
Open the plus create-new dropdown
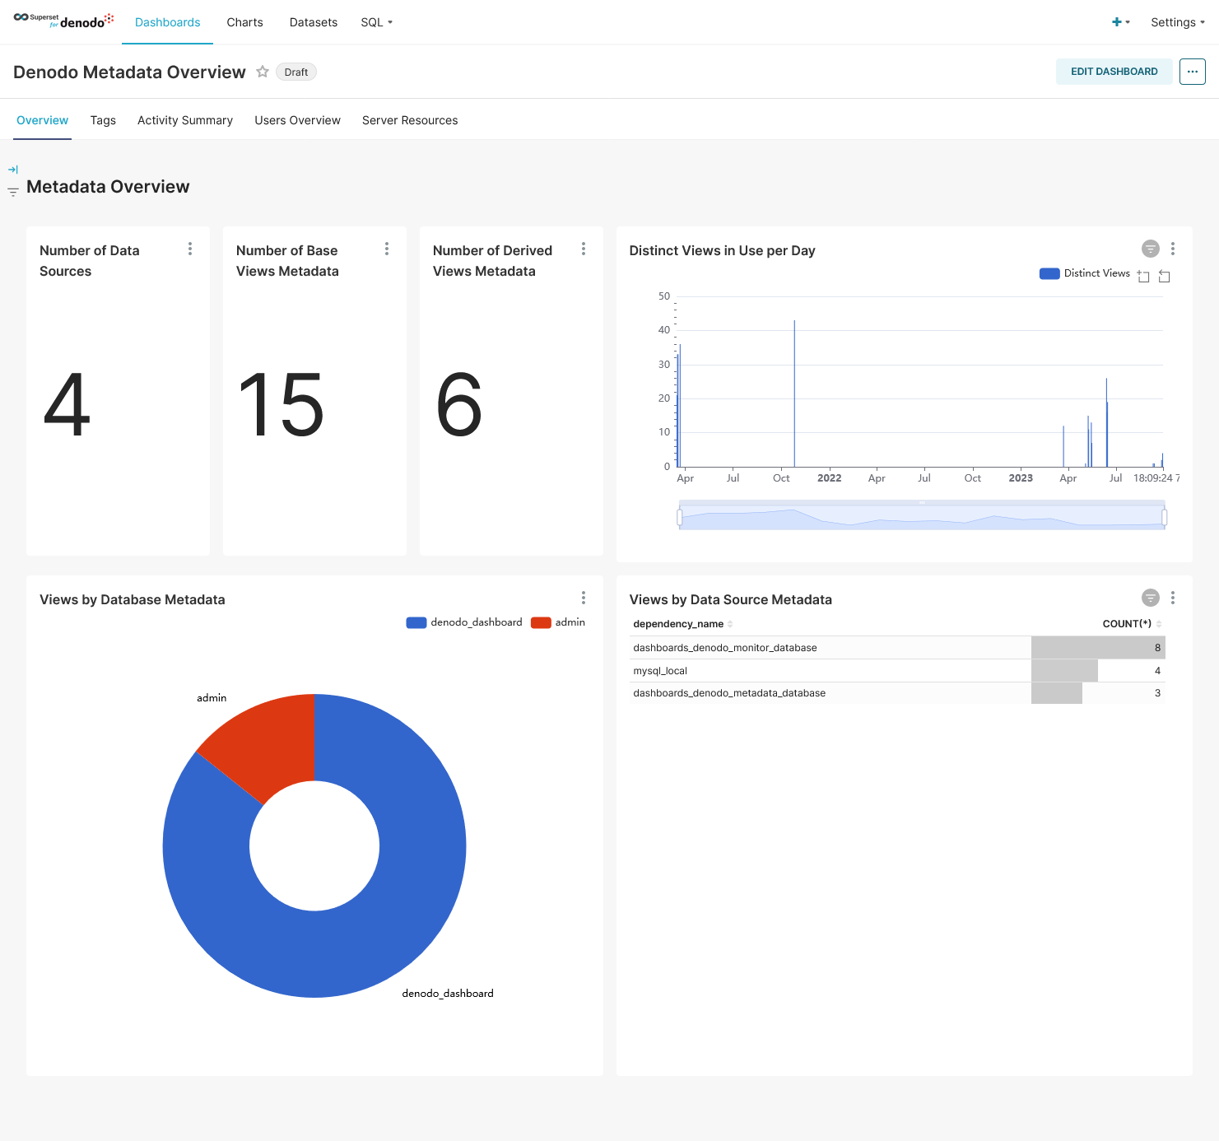[1121, 22]
